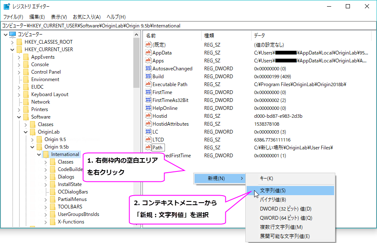Collapse the OriginLab key

coord(26,132)
